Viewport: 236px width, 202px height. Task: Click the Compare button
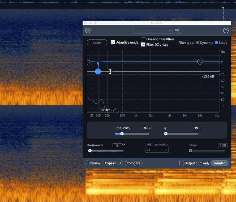click(x=134, y=163)
